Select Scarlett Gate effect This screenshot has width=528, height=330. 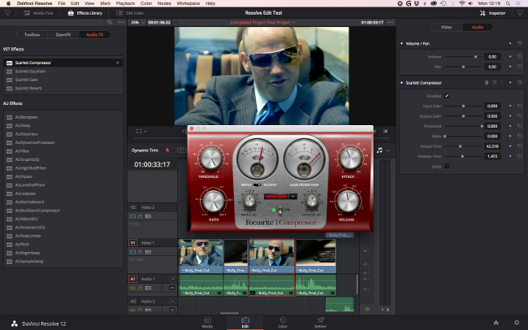click(x=63, y=80)
